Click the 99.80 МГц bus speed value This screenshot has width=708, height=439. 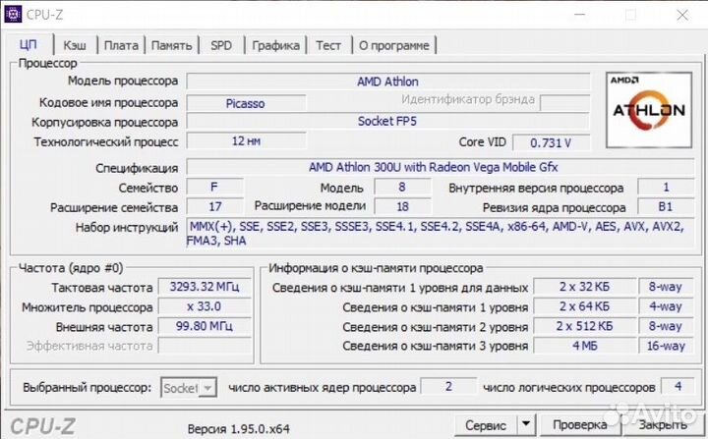tap(205, 326)
